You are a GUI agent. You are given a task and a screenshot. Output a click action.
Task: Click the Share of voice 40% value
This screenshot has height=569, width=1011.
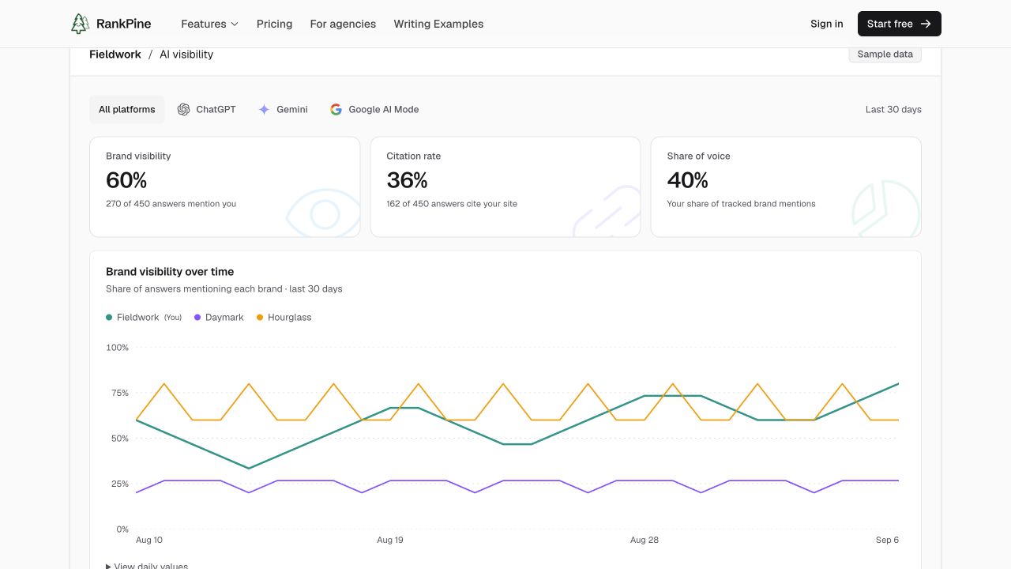coord(687,180)
